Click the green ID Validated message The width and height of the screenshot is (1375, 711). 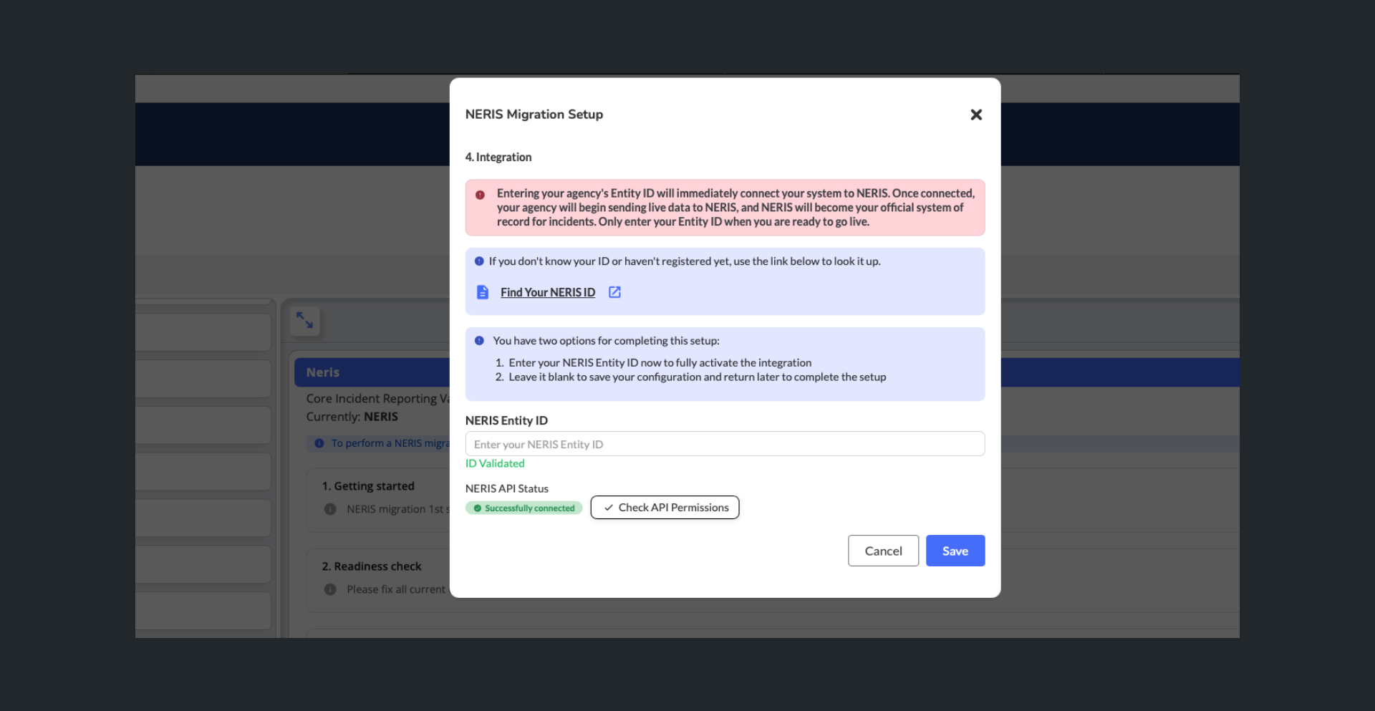pyautogui.click(x=495, y=464)
